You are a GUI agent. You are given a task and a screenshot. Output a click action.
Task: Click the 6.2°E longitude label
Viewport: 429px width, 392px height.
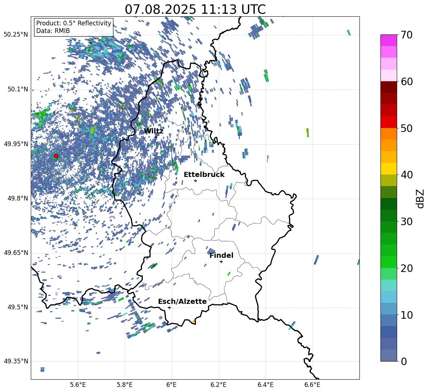pos(218,385)
